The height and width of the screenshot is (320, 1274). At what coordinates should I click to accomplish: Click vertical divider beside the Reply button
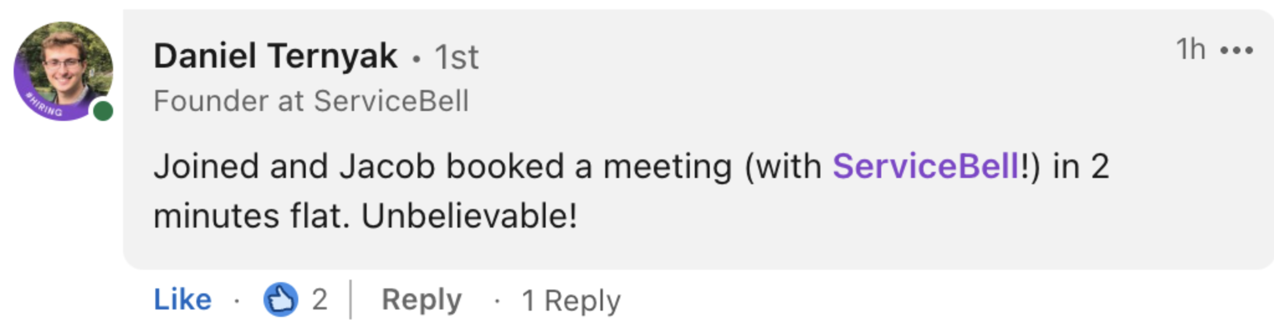[351, 300]
